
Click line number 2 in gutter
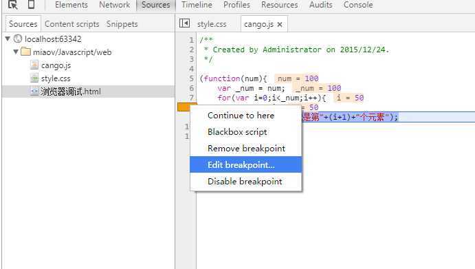pos(192,50)
